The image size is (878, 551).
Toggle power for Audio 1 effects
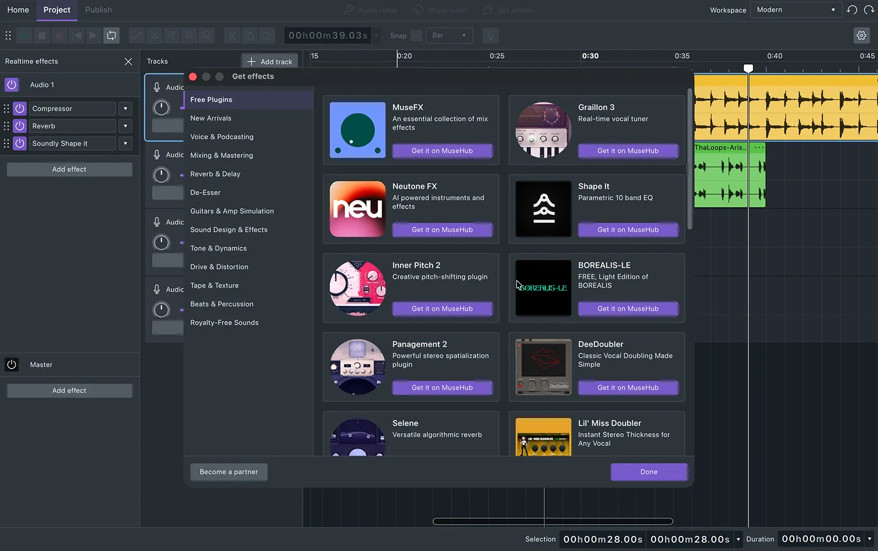point(12,85)
